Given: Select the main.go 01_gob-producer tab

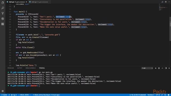Looking at the screenshot, I should 17,2.
